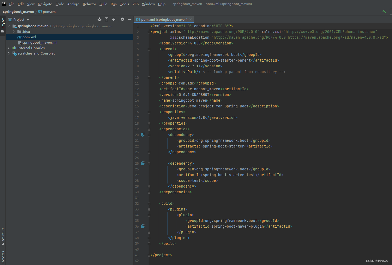Fold the <build> block at line 32

point(149,204)
